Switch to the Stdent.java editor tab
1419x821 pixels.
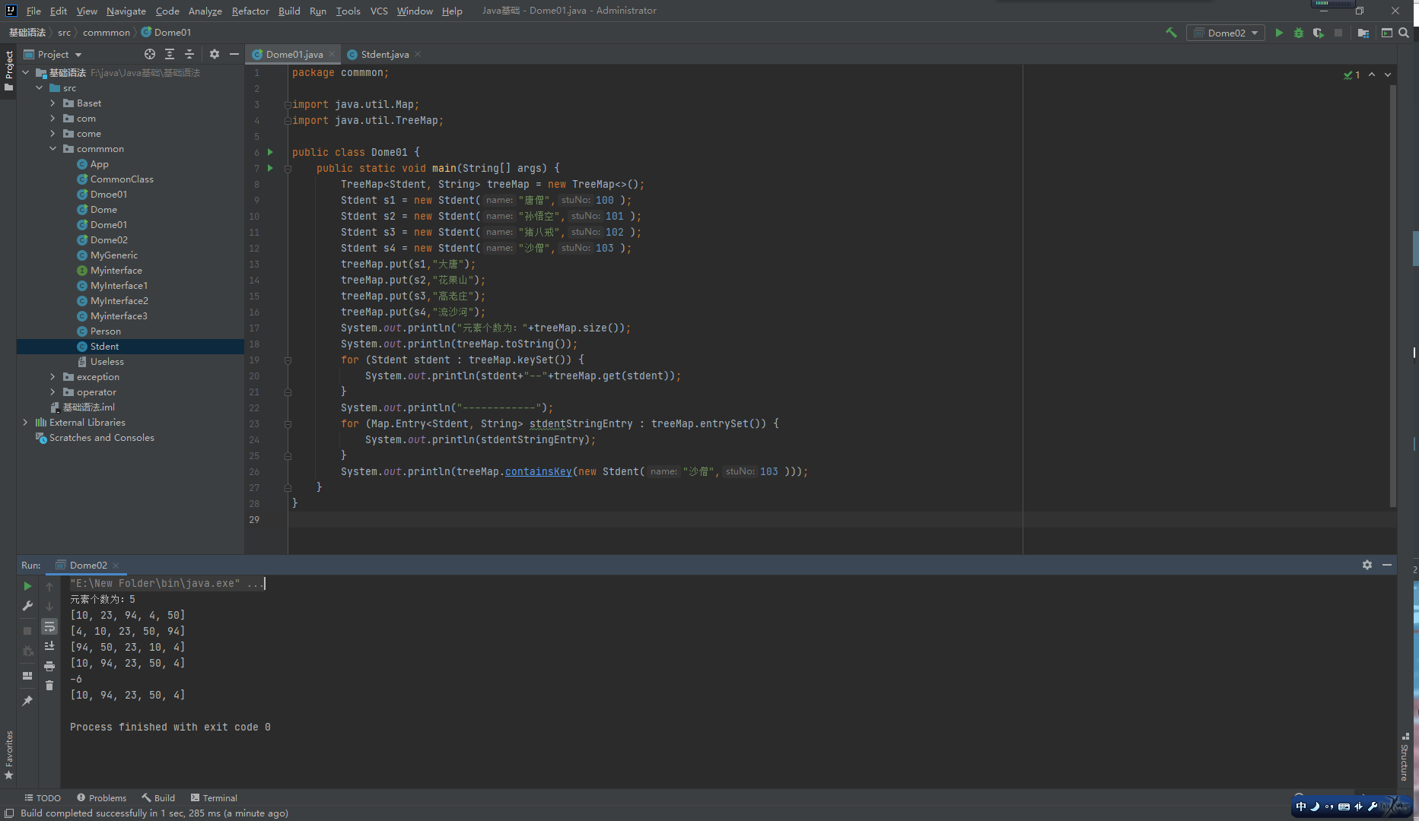point(384,54)
